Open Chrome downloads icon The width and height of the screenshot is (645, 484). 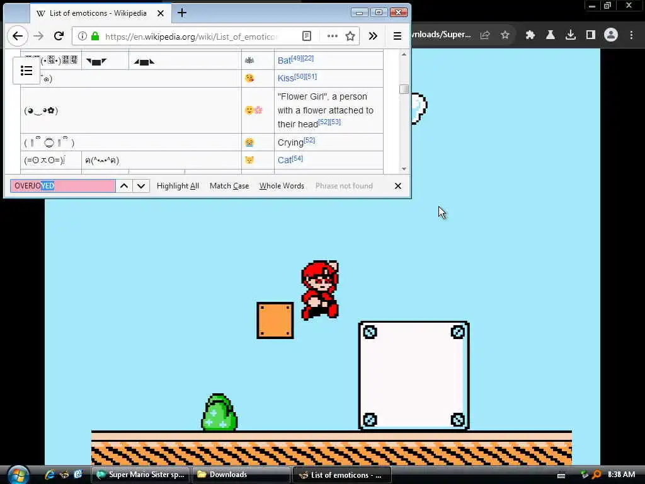(571, 35)
